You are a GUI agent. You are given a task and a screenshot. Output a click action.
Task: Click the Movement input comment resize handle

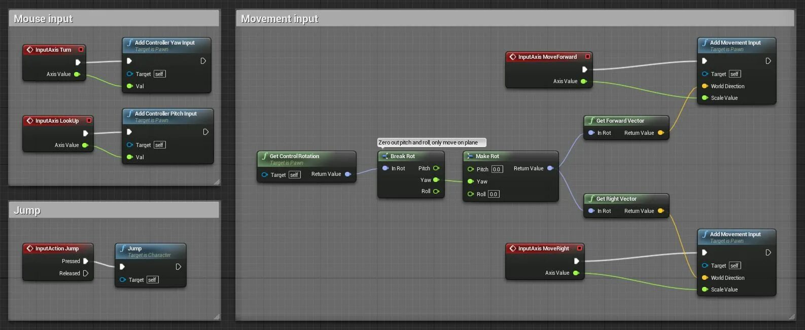(x=792, y=317)
